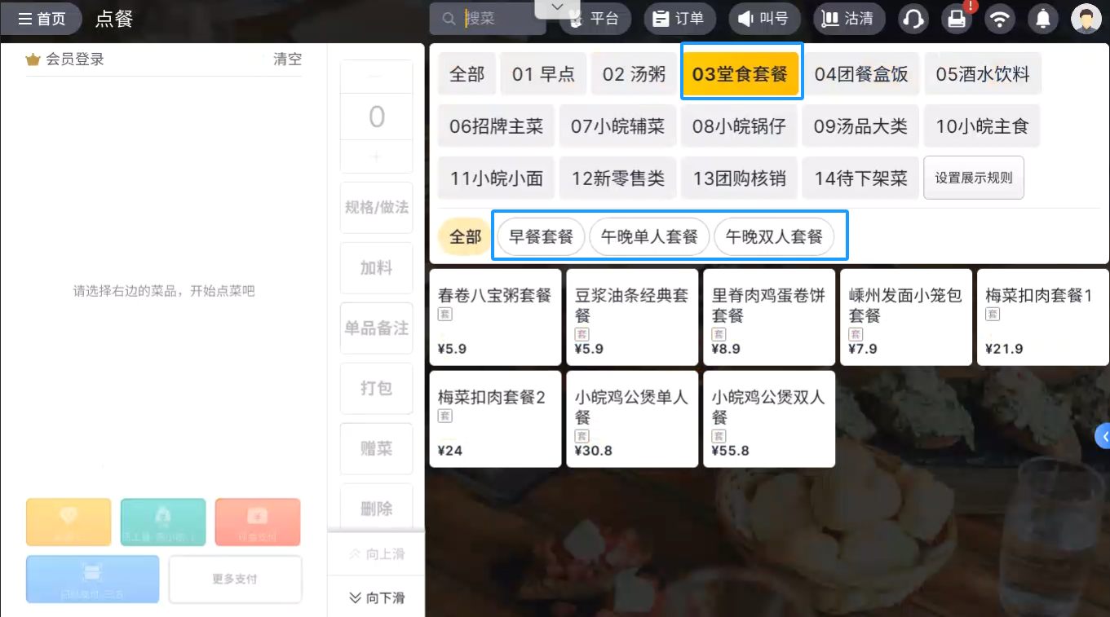Expand the blue side arrow on right edge
This screenshot has height=617, width=1110.
point(1103,437)
